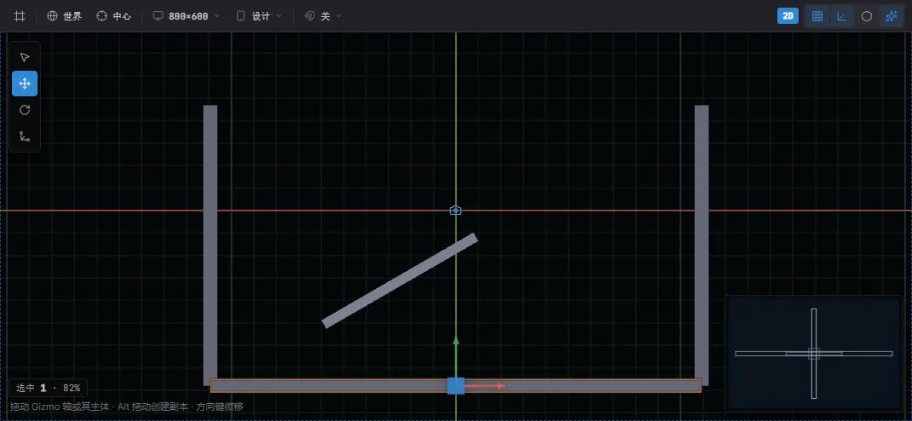Select the right vertical wall object
This screenshot has height=421, width=912.
coord(701,245)
